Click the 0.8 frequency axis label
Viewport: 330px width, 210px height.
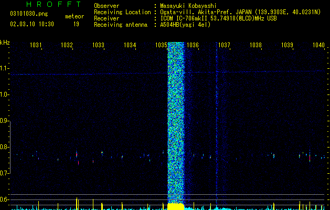(4, 147)
